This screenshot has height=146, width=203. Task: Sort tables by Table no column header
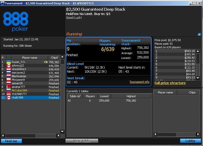pyautogui.click(x=75, y=96)
